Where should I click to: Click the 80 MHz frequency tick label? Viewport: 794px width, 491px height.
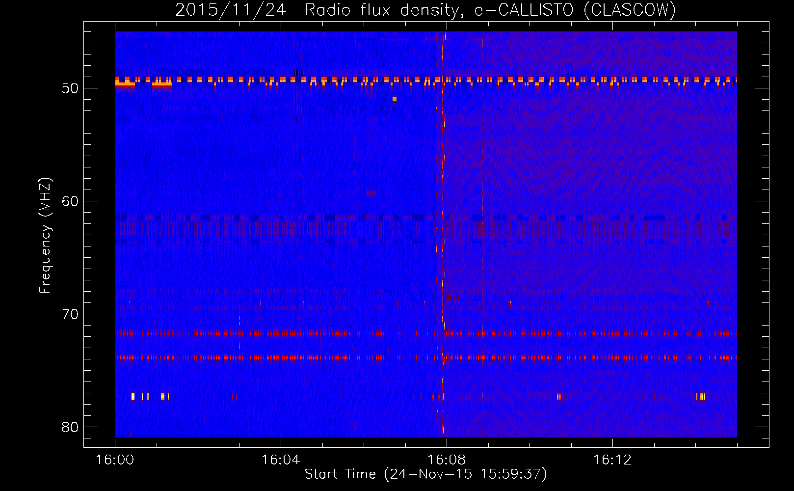coord(70,427)
